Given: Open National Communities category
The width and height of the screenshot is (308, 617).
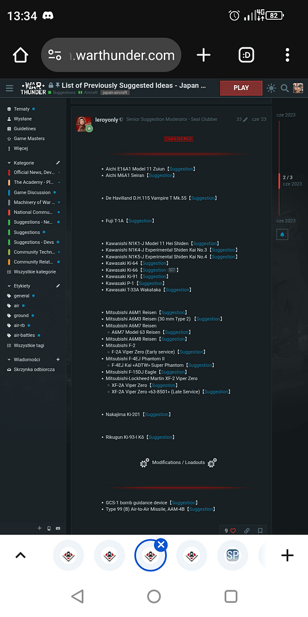Looking at the screenshot, I should pyautogui.click(x=34, y=212).
